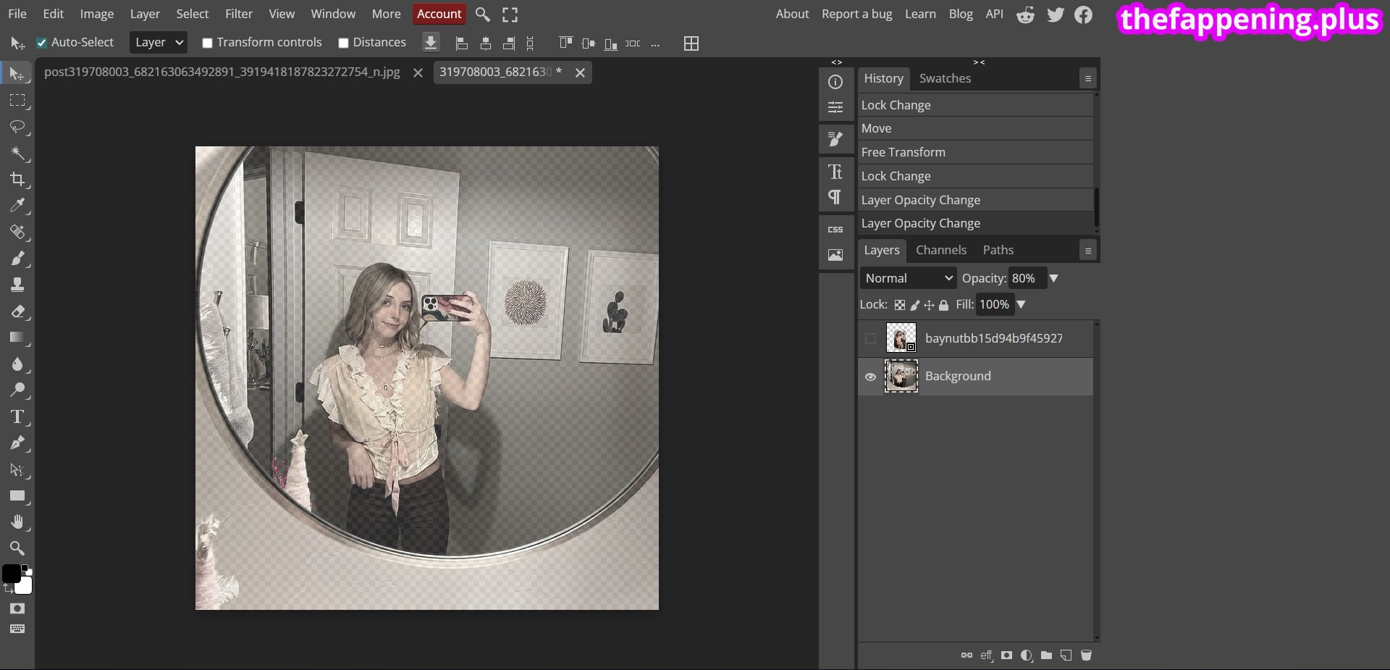Select the Magic Wand tool
1390x670 pixels.
[x=17, y=153]
